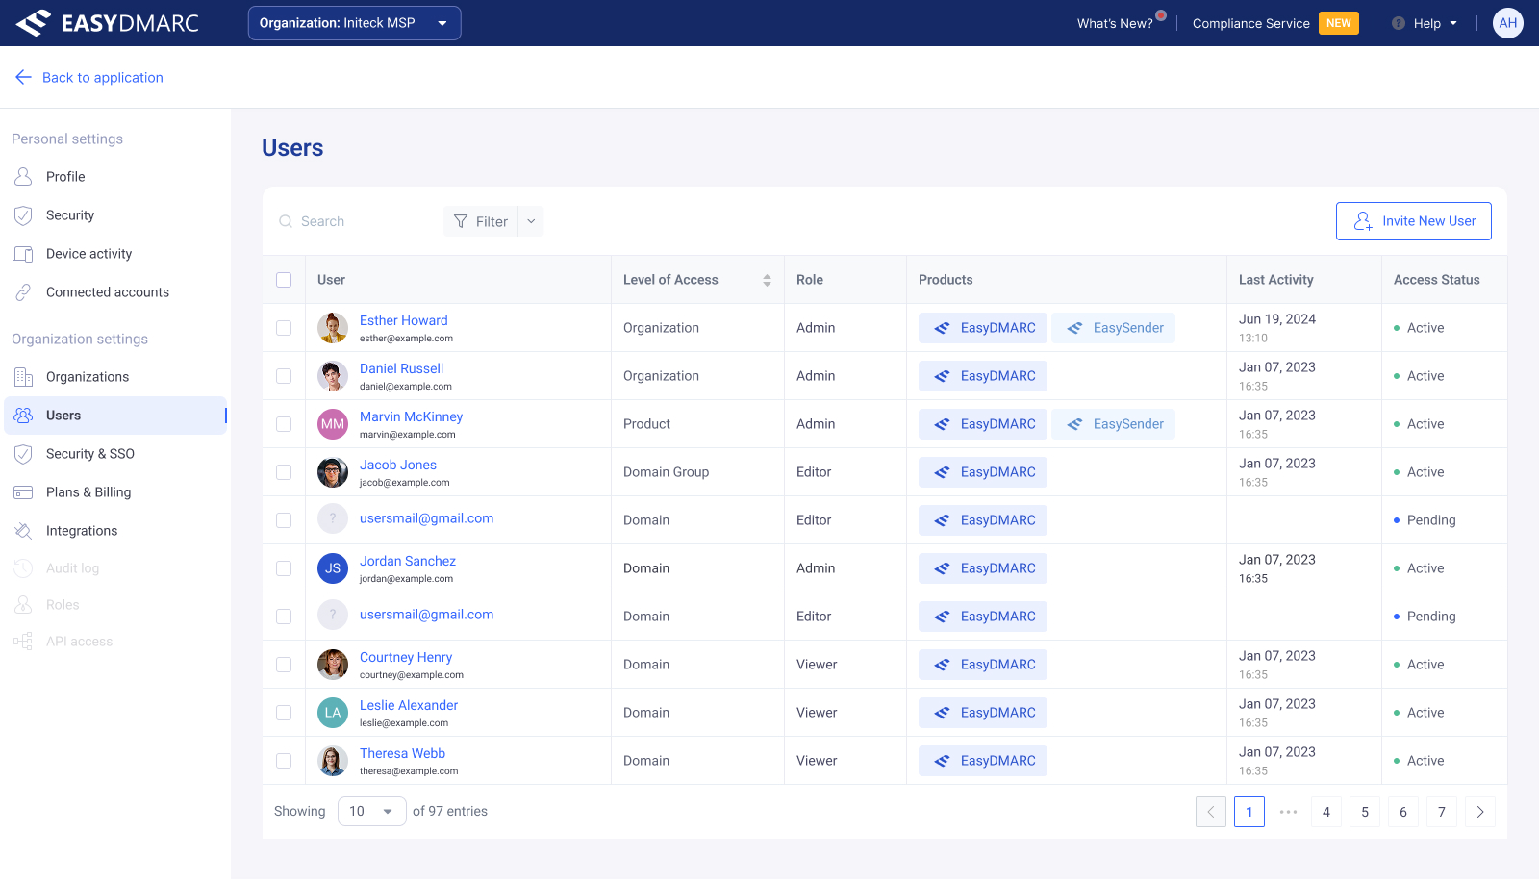The image size is (1539, 882).
Task: Check the Jacob Jones row checkbox
Action: pos(284,472)
